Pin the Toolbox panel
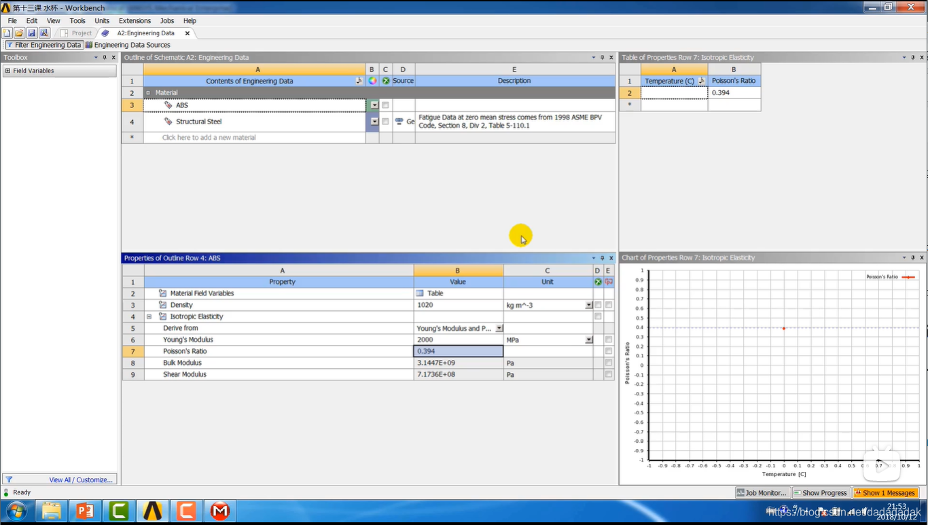928x525 pixels. 105,58
